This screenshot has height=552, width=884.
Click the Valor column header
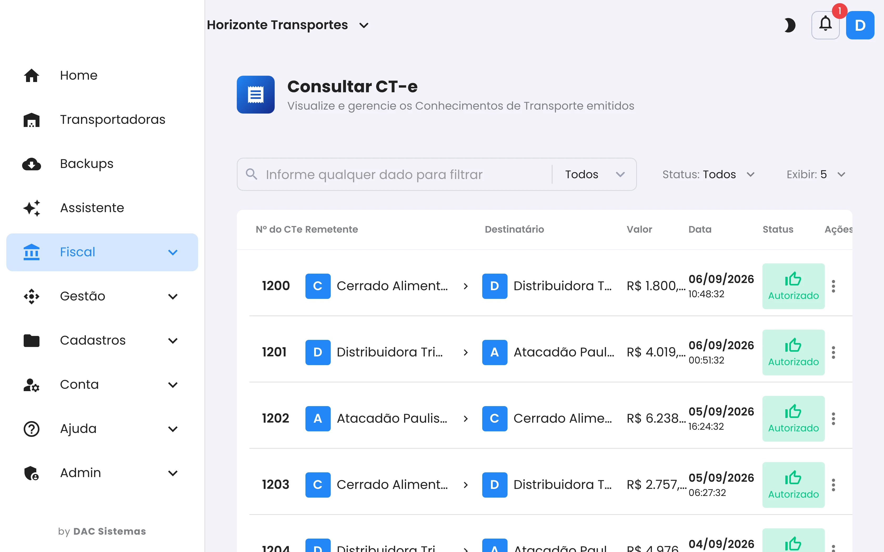[639, 229]
